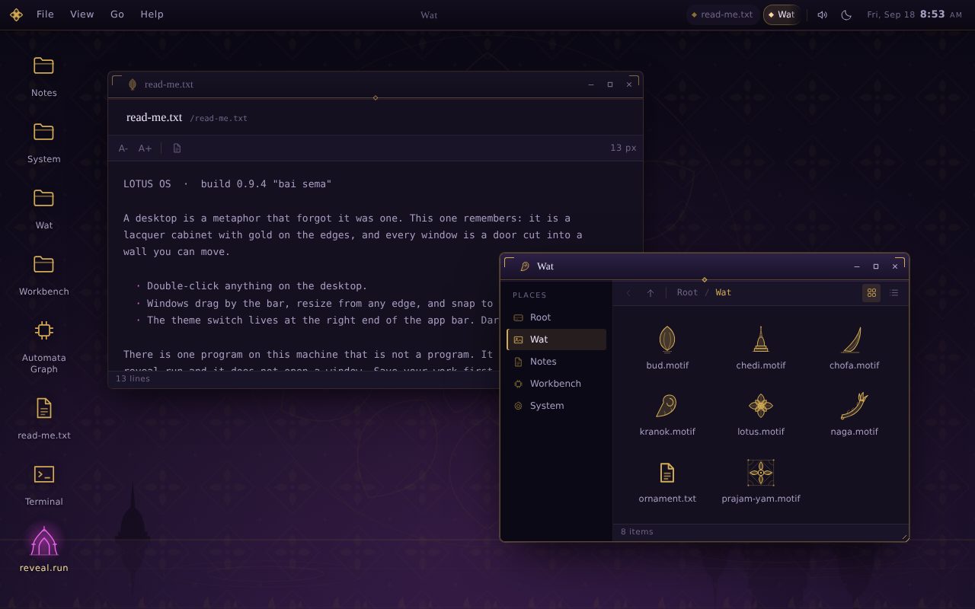Close the read-me.txt window

tap(629, 84)
